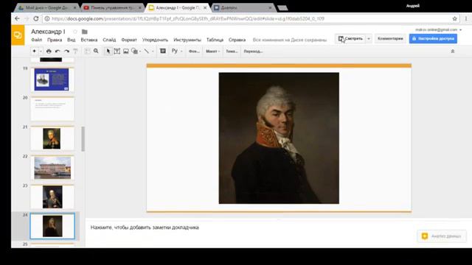The width and height of the screenshot is (472, 265).
Task: Select slide 24 thumbnail
Action: click(x=52, y=226)
